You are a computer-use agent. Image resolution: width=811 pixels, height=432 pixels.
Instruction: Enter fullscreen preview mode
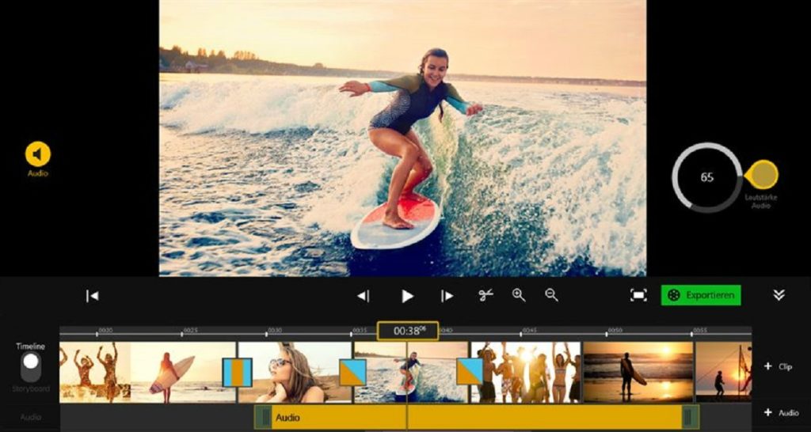tap(638, 295)
